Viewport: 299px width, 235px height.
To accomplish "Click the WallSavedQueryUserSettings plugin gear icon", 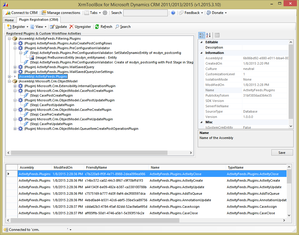I will click(20, 72).
